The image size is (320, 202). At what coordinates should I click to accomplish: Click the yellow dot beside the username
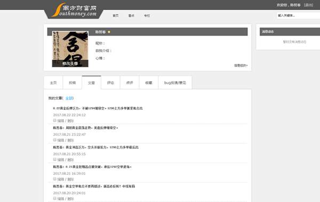click(109, 32)
